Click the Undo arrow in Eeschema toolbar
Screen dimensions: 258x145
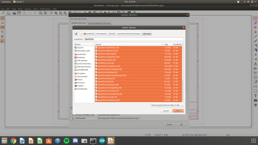coord(30,13)
